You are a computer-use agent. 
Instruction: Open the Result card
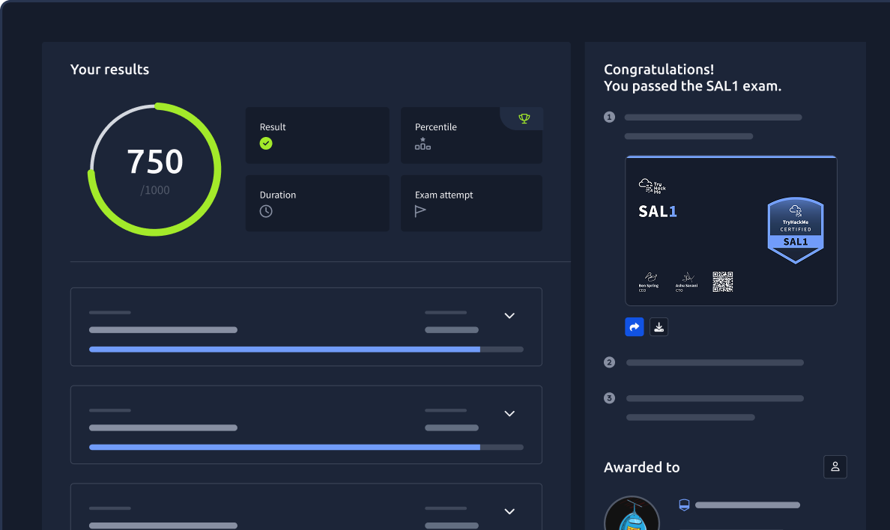pos(318,135)
